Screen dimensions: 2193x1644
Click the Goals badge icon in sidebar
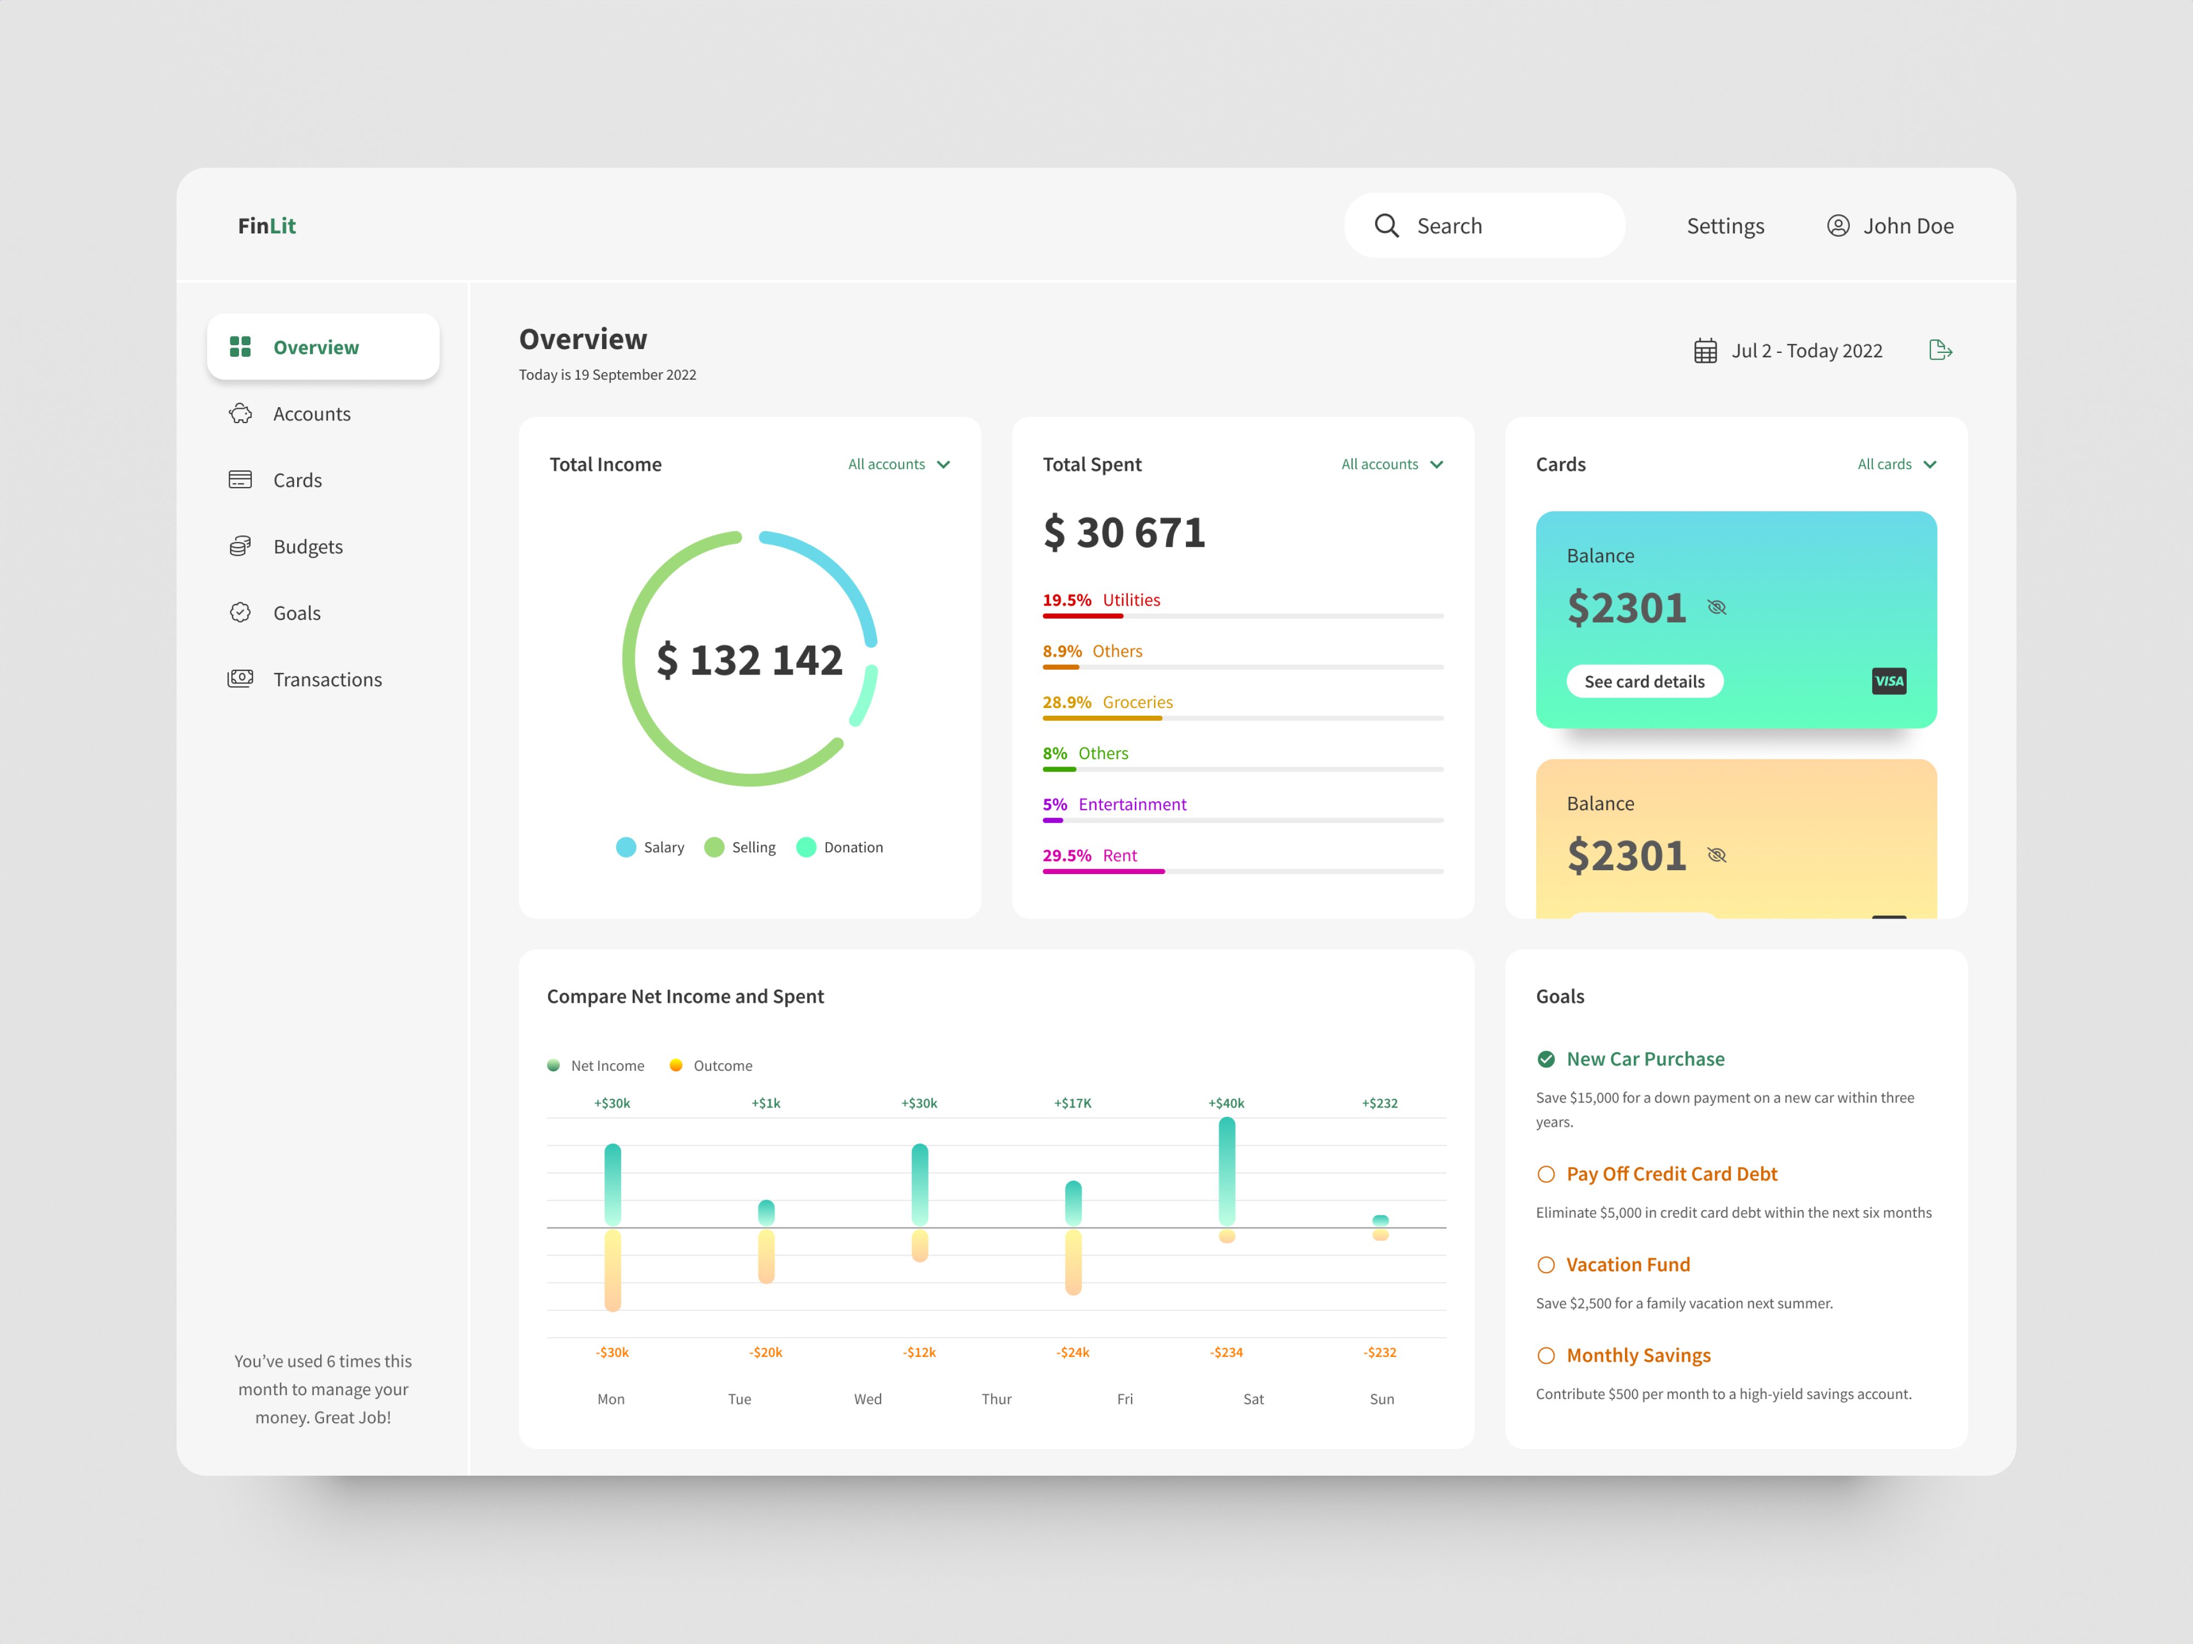click(x=241, y=613)
